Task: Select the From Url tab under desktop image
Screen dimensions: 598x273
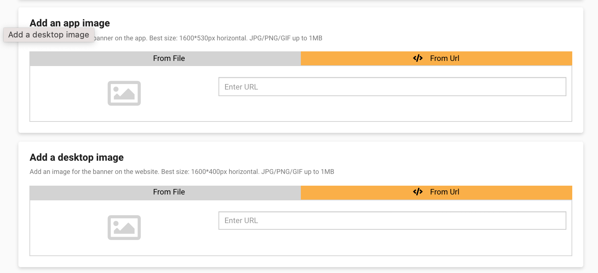Action: [x=437, y=192]
